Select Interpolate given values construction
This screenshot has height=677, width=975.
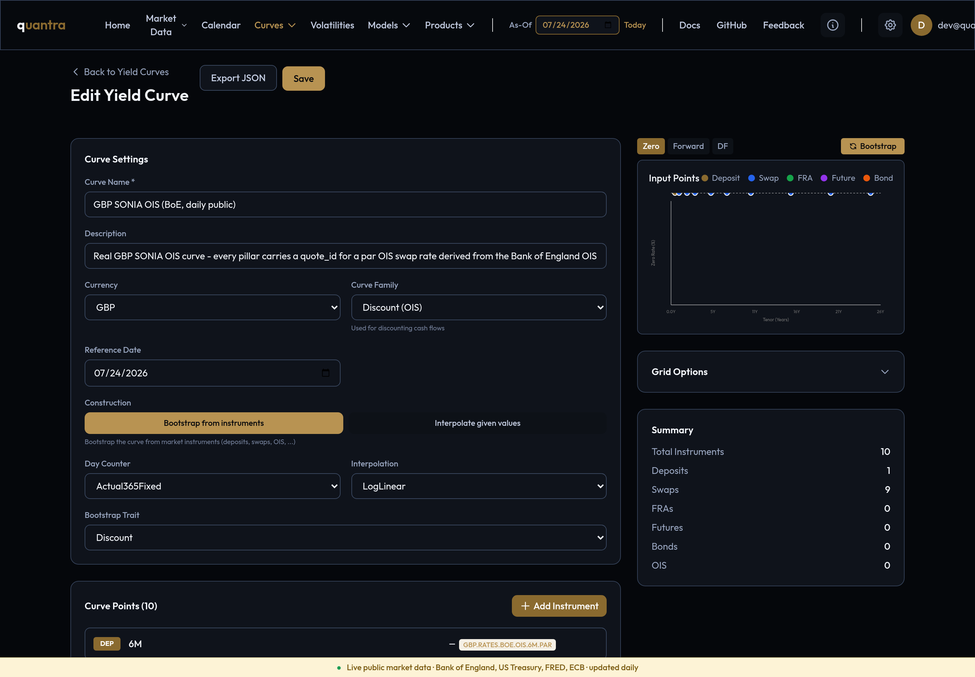pos(477,423)
